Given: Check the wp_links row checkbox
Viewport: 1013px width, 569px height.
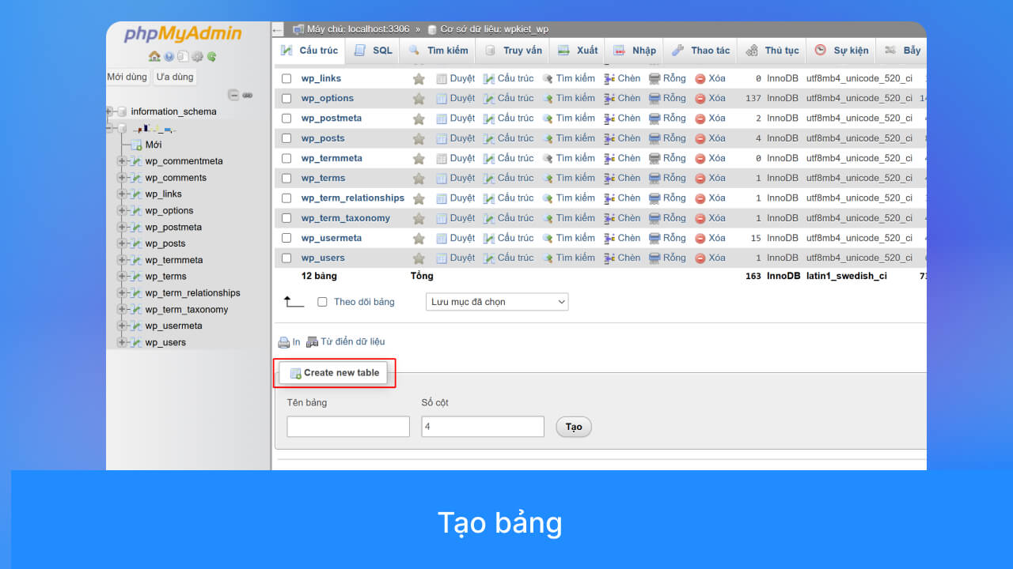Looking at the screenshot, I should pyautogui.click(x=286, y=78).
